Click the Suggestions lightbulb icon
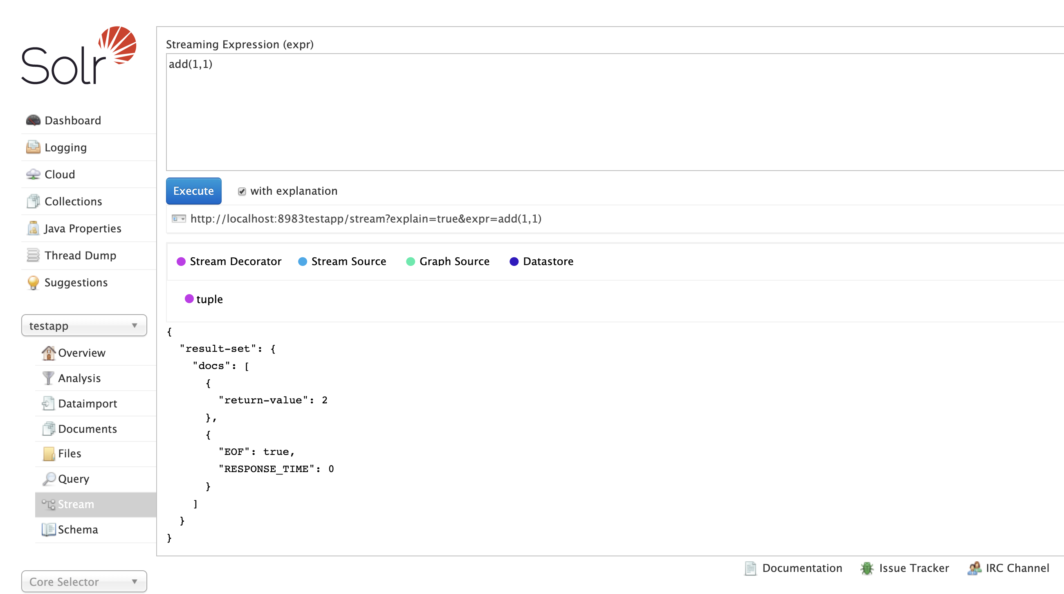The width and height of the screenshot is (1064, 594). [33, 283]
